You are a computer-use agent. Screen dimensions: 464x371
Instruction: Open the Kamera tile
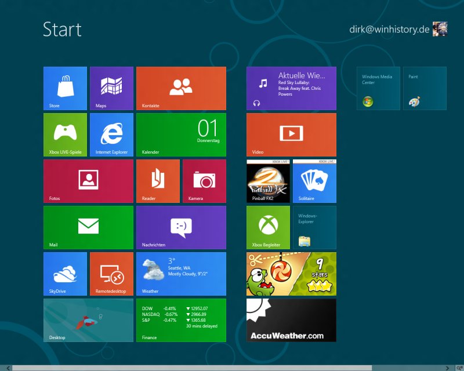(205, 181)
